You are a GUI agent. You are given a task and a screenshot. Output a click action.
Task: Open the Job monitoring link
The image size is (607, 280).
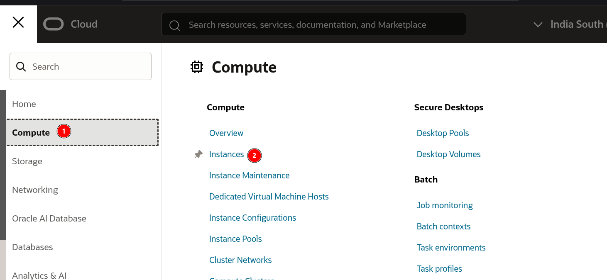click(445, 205)
